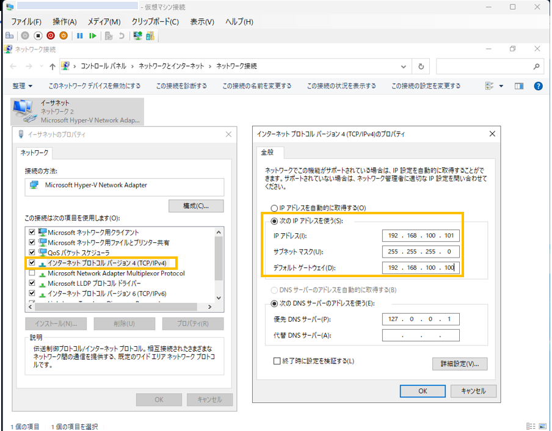This screenshot has width=552, height=431.
Task: Expand breadcrumb arrow after ネットワークとインターネット
Action: (210, 66)
